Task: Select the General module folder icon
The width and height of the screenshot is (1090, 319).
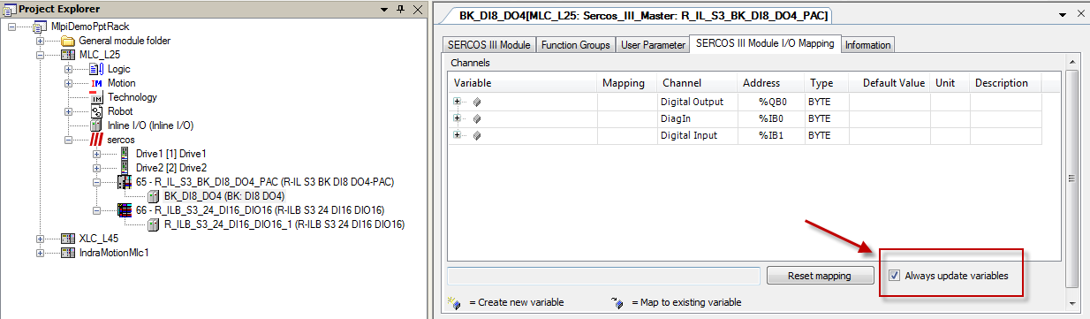Action: 68,41
